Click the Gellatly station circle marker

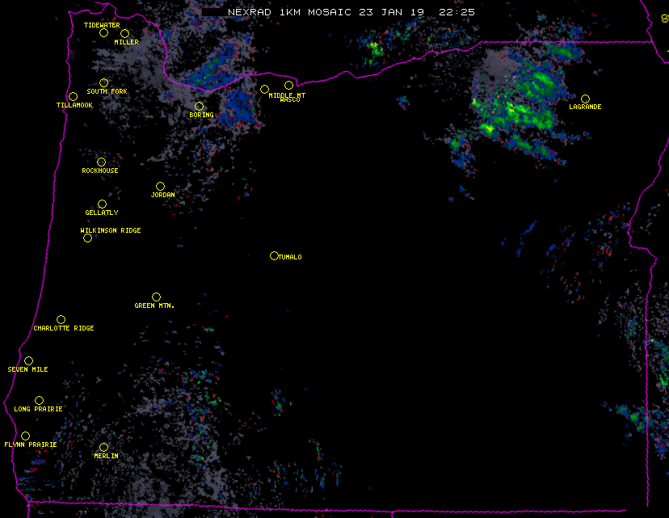pyautogui.click(x=102, y=204)
